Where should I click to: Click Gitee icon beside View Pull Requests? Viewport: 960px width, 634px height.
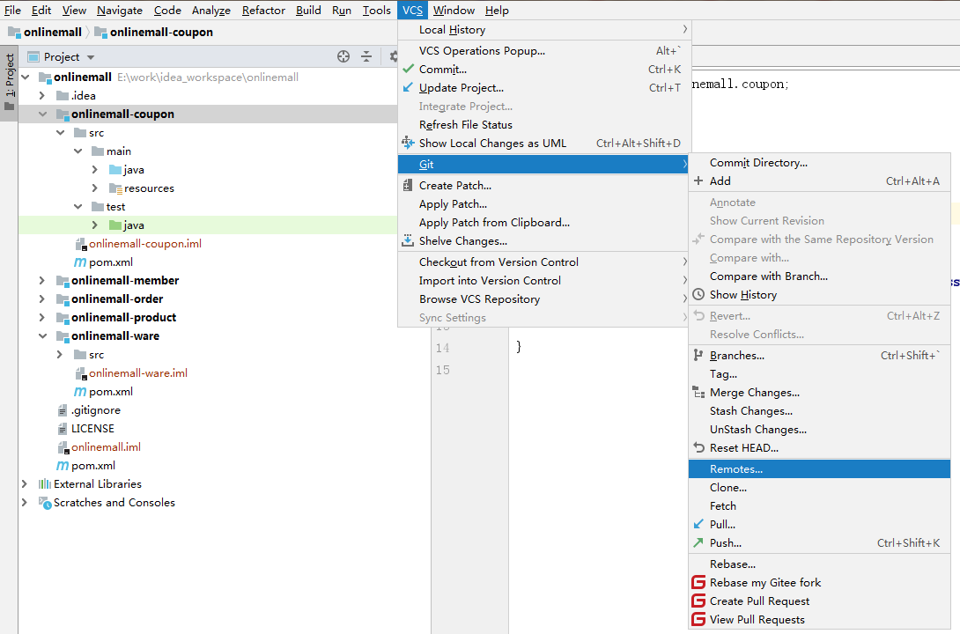pos(698,619)
